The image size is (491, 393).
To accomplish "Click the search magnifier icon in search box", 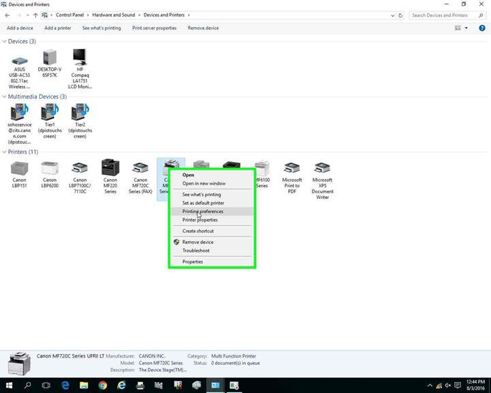I will [481, 15].
